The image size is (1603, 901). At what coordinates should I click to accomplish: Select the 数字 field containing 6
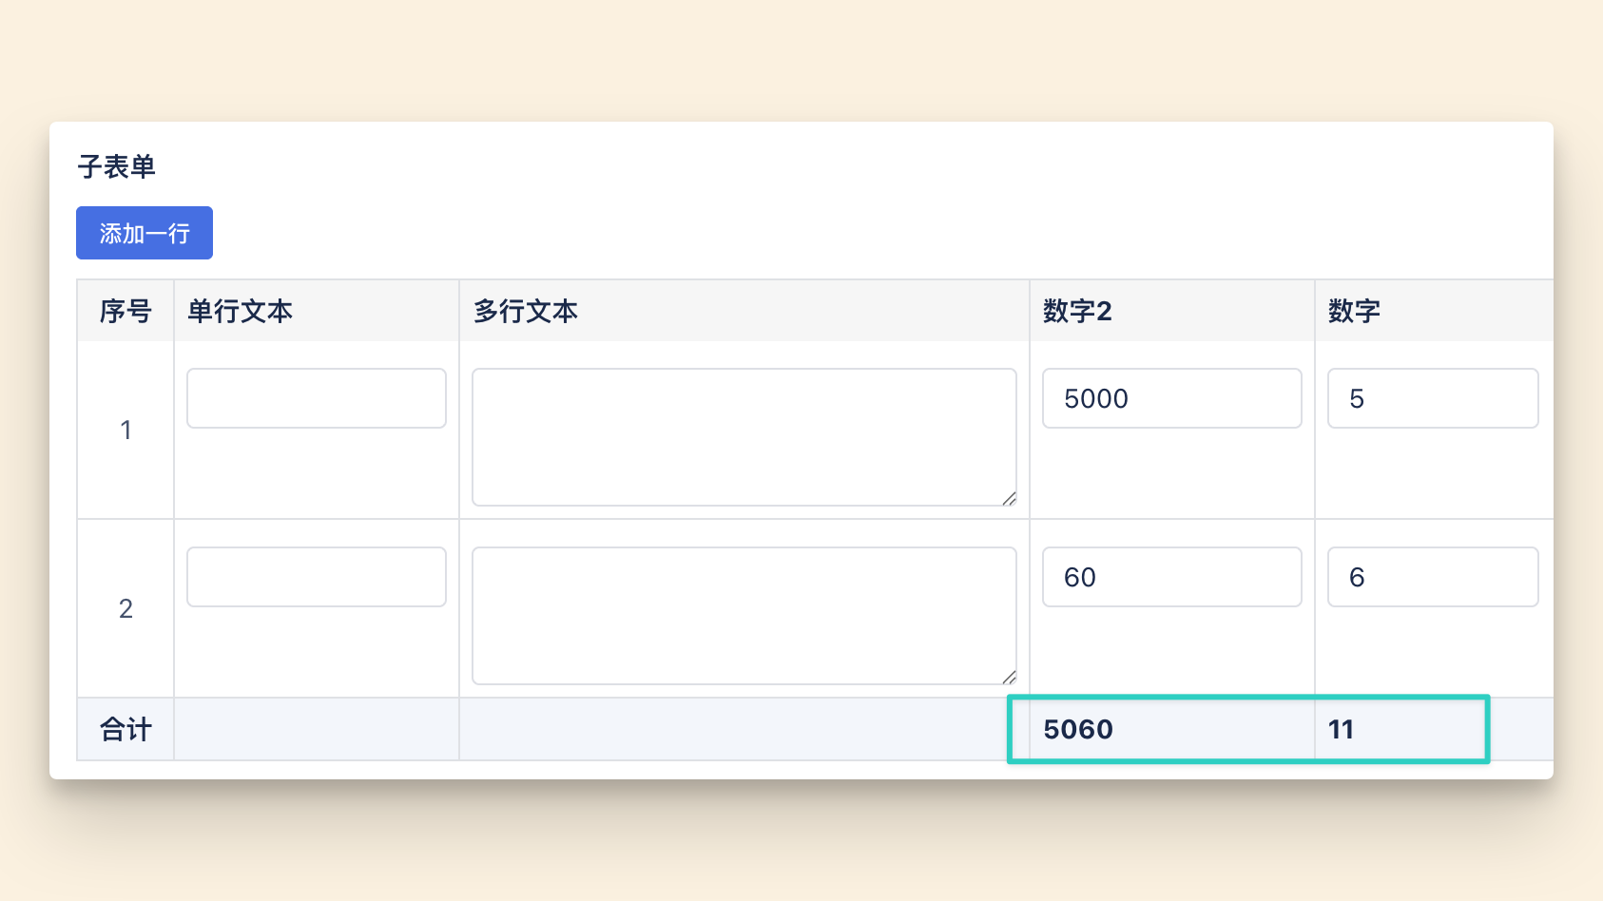tap(1432, 576)
